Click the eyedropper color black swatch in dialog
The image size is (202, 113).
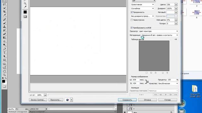25,12
